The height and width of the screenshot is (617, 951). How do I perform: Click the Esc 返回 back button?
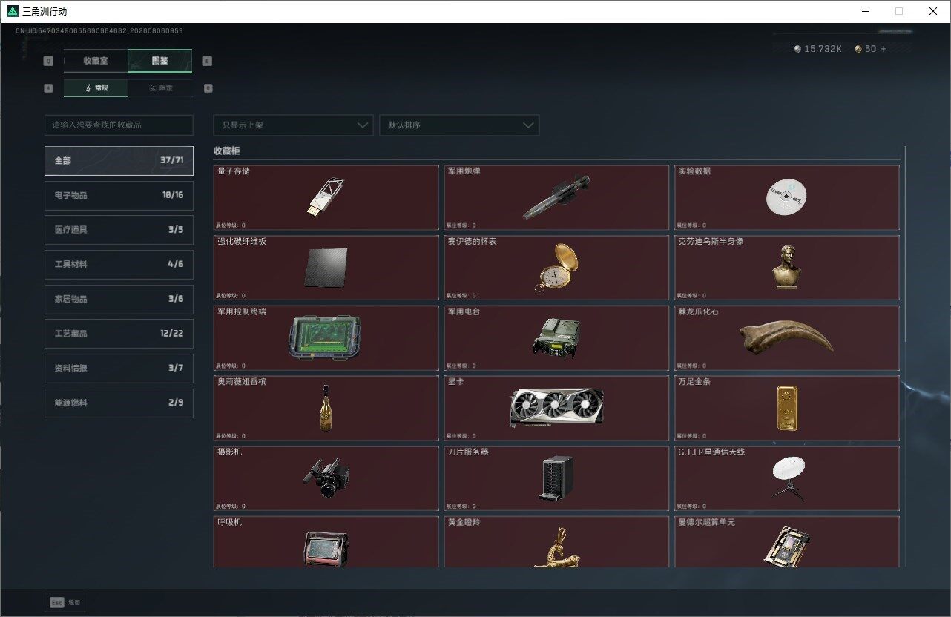coord(65,603)
